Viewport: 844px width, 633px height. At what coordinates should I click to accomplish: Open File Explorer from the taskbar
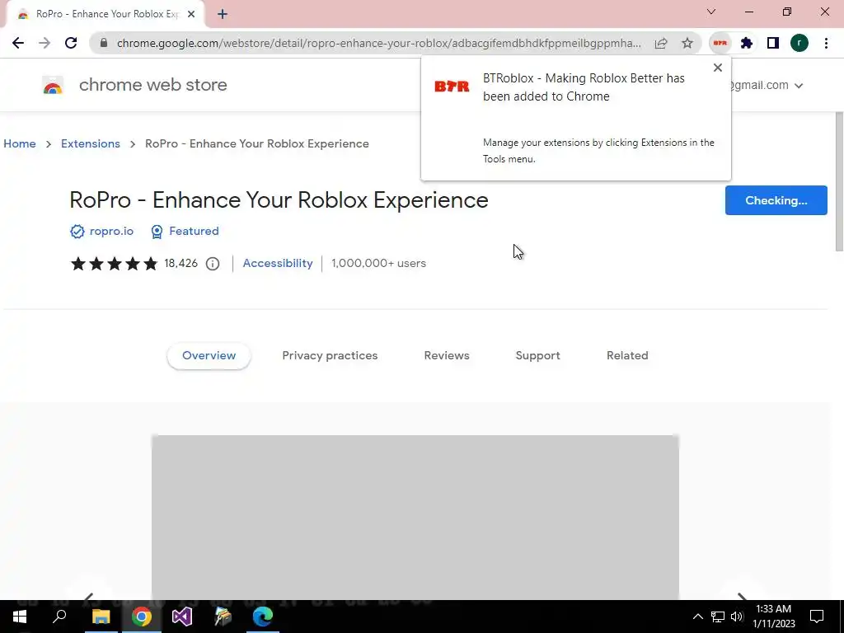[x=101, y=617]
